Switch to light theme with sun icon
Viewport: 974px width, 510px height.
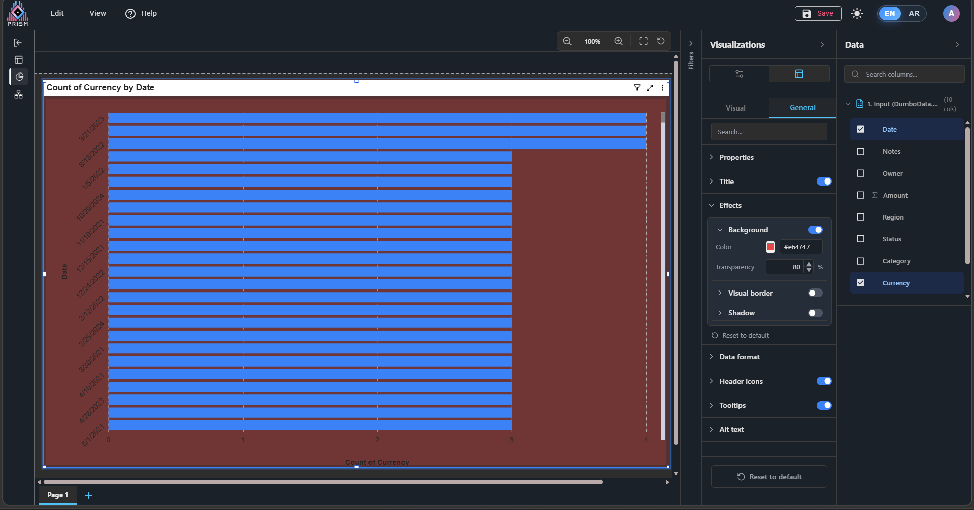click(857, 14)
